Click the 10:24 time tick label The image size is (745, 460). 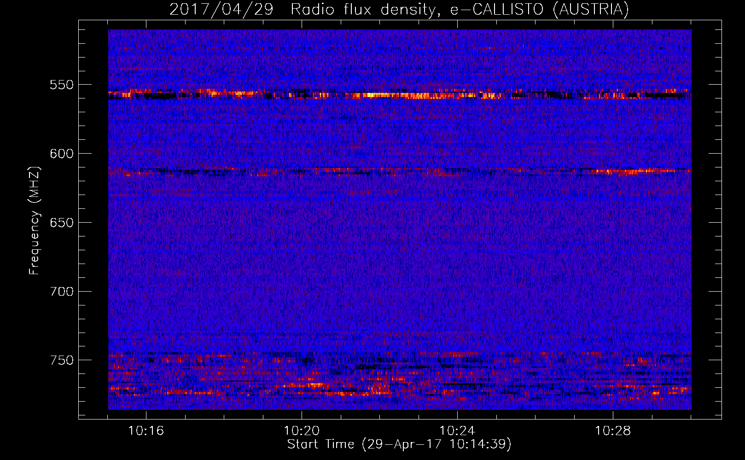[457, 431]
